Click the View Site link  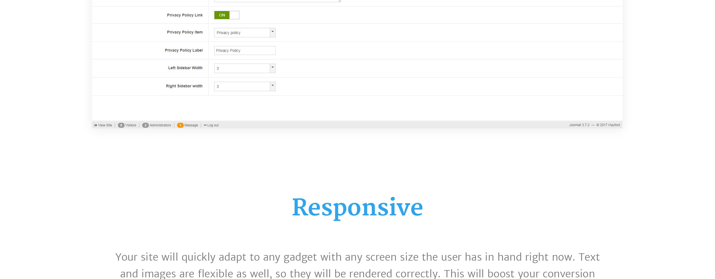tap(105, 125)
